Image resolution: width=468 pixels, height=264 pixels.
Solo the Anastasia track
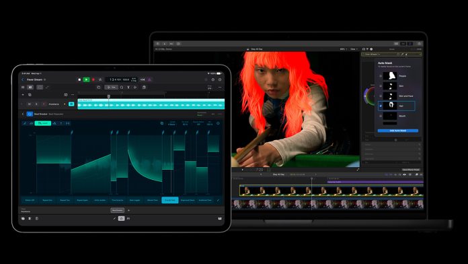(36, 104)
